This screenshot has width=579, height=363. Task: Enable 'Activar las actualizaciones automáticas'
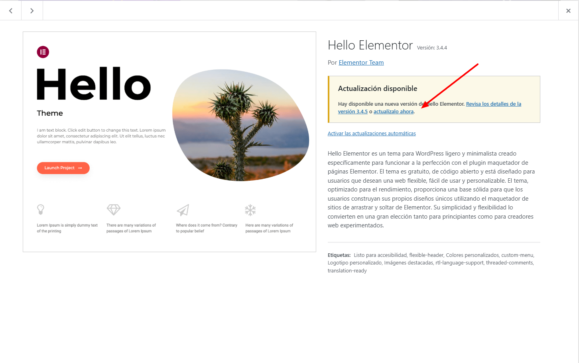coord(372,134)
